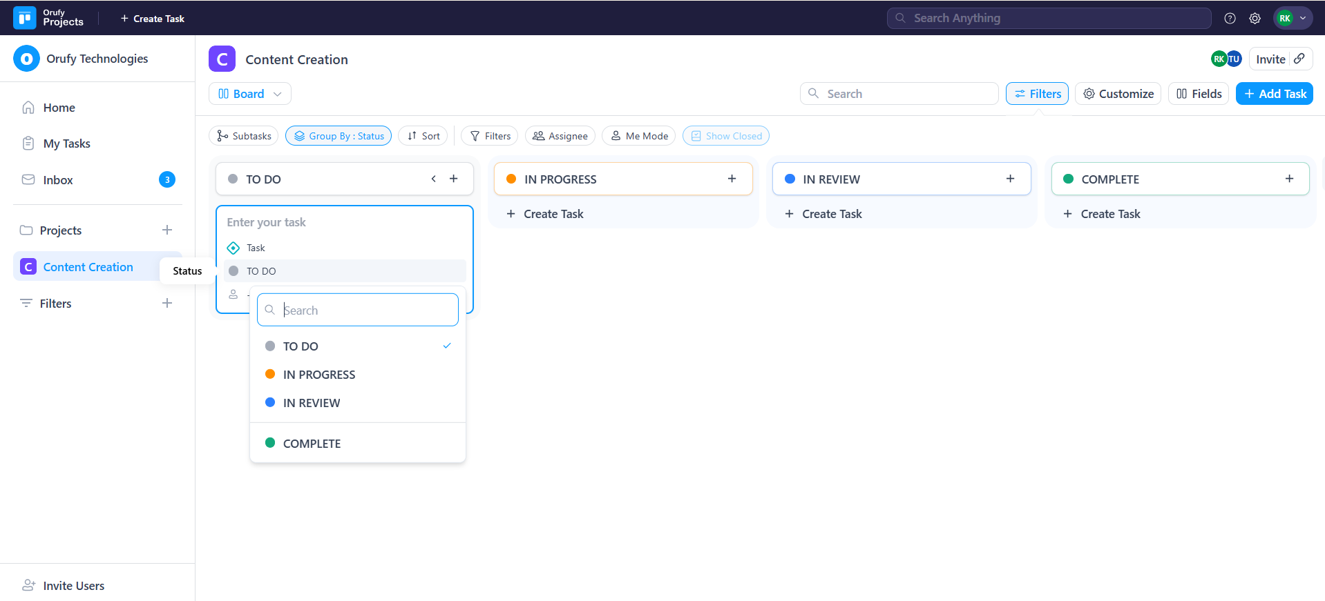
Task: Open the Customize button
Action: [x=1118, y=94]
